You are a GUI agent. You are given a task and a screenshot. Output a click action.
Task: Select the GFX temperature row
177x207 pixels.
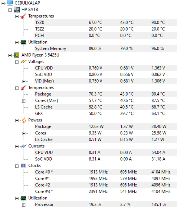(106, 113)
